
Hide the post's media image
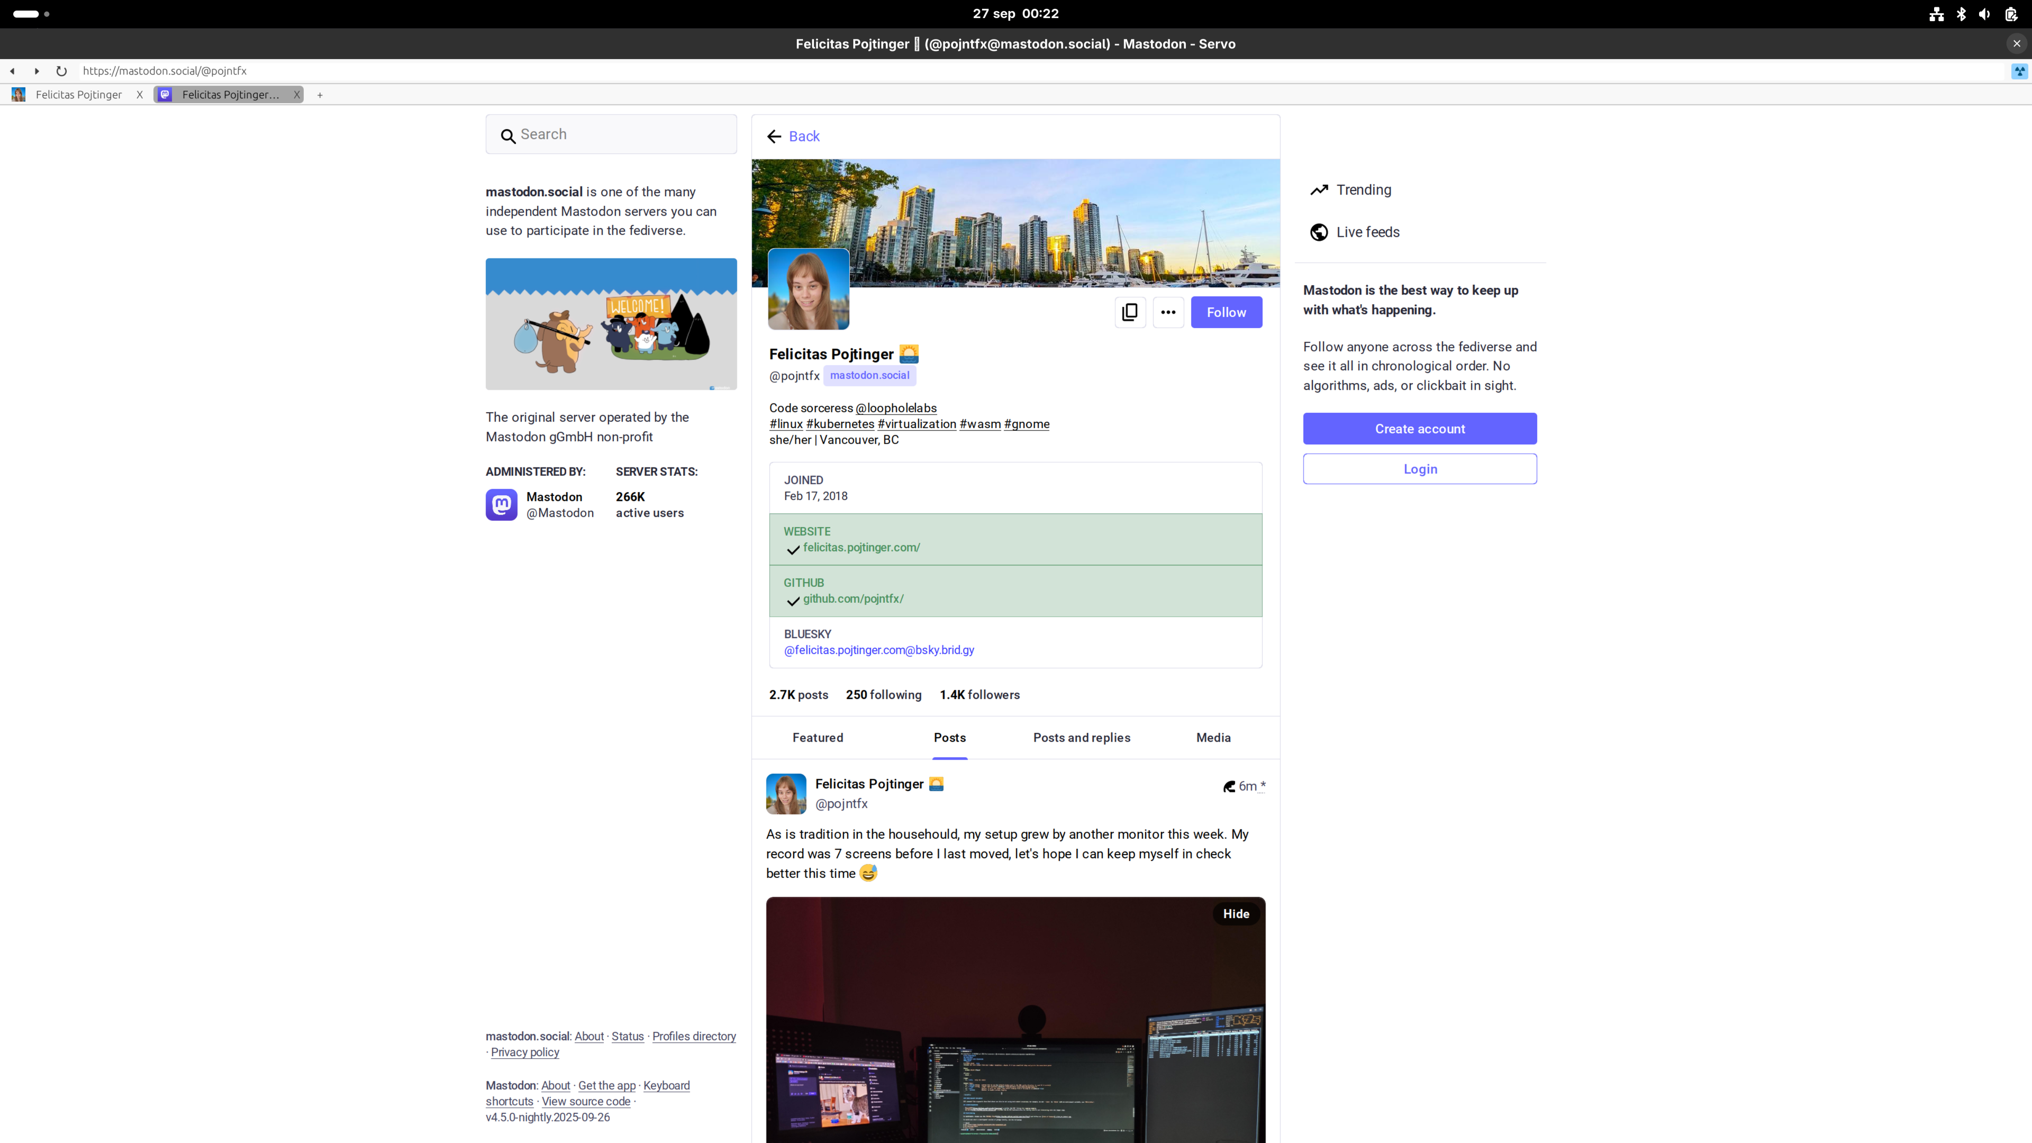click(x=1236, y=913)
